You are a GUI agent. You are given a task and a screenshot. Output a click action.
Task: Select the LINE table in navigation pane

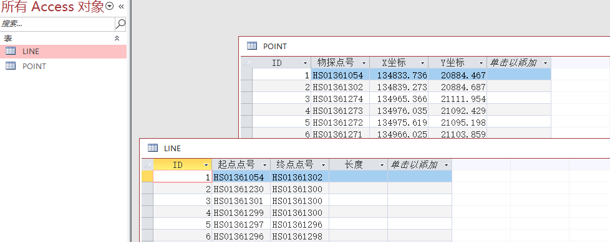pyautogui.click(x=63, y=52)
